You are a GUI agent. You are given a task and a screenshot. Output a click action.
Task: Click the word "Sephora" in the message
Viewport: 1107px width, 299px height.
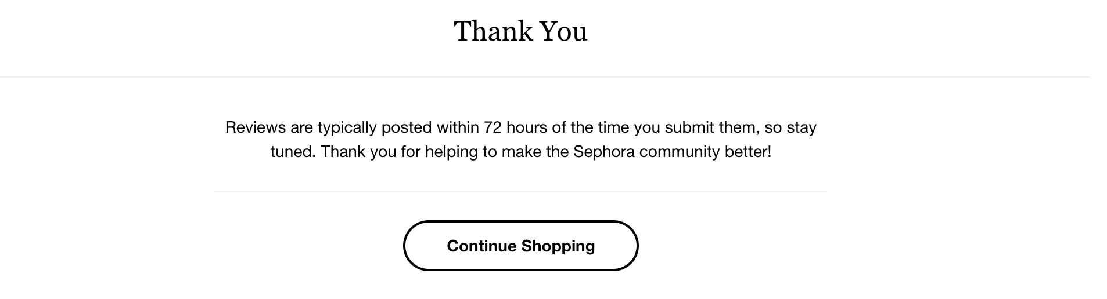tap(603, 152)
